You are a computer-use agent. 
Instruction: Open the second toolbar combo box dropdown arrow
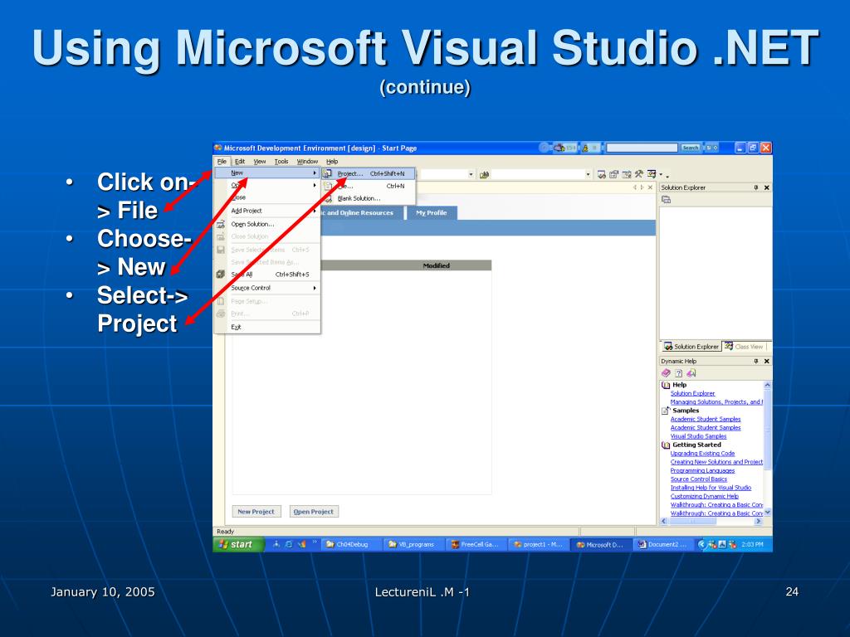588,174
